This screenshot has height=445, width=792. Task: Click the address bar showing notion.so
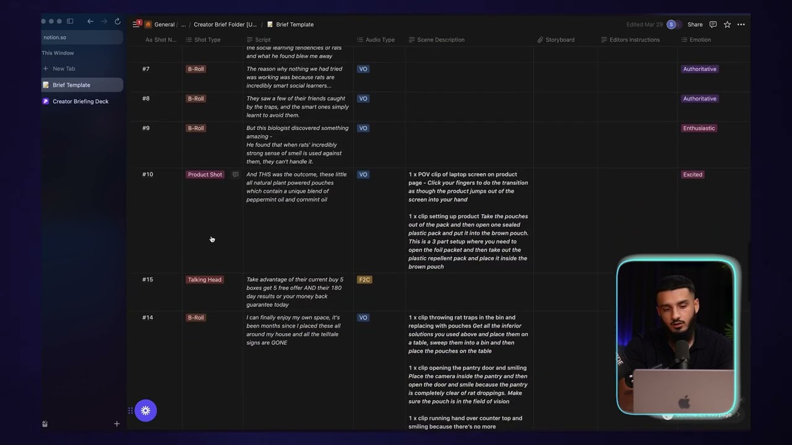(82, 37)
